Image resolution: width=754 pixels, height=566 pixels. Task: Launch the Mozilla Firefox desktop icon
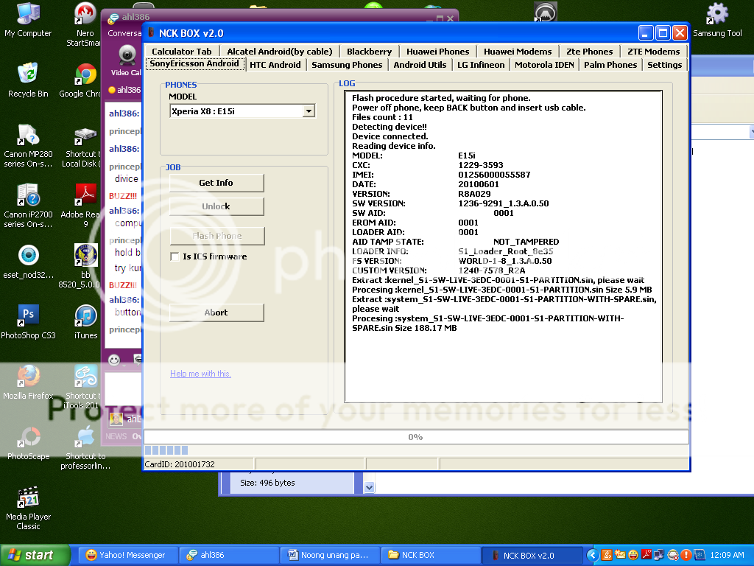(x=28, y=377)
